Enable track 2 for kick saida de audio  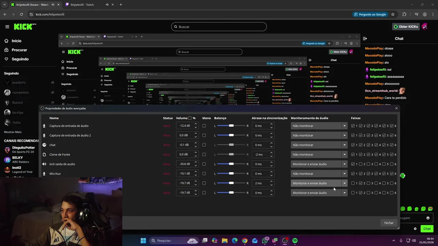[x=361, y=164]
